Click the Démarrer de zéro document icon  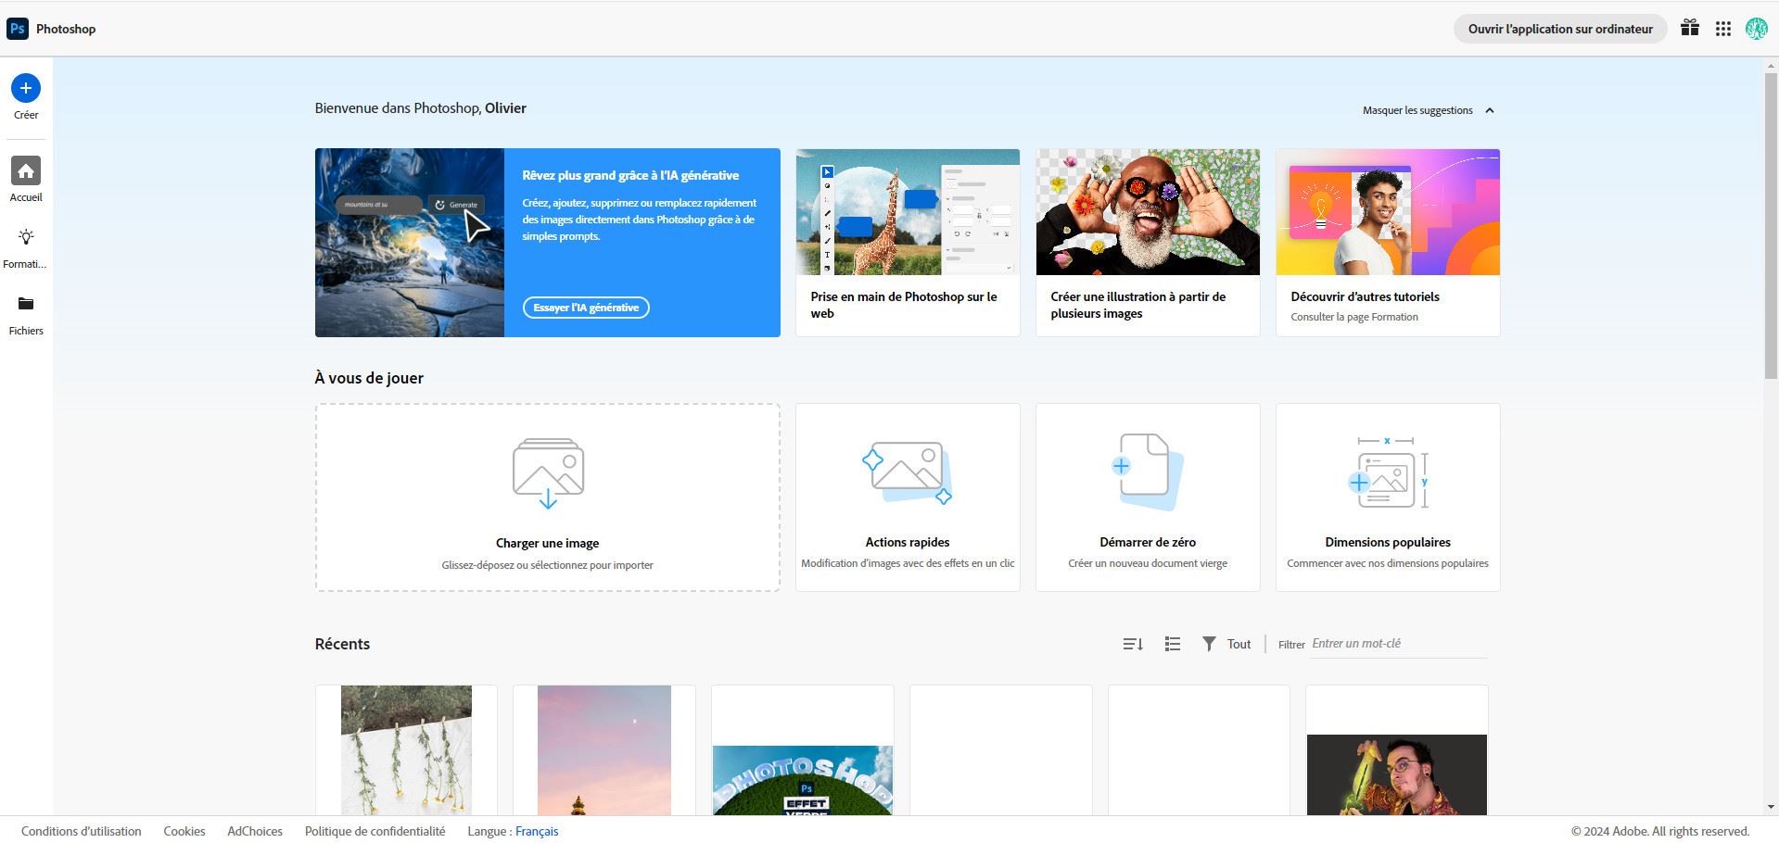pyautogui.click(x=1148, y=472)
